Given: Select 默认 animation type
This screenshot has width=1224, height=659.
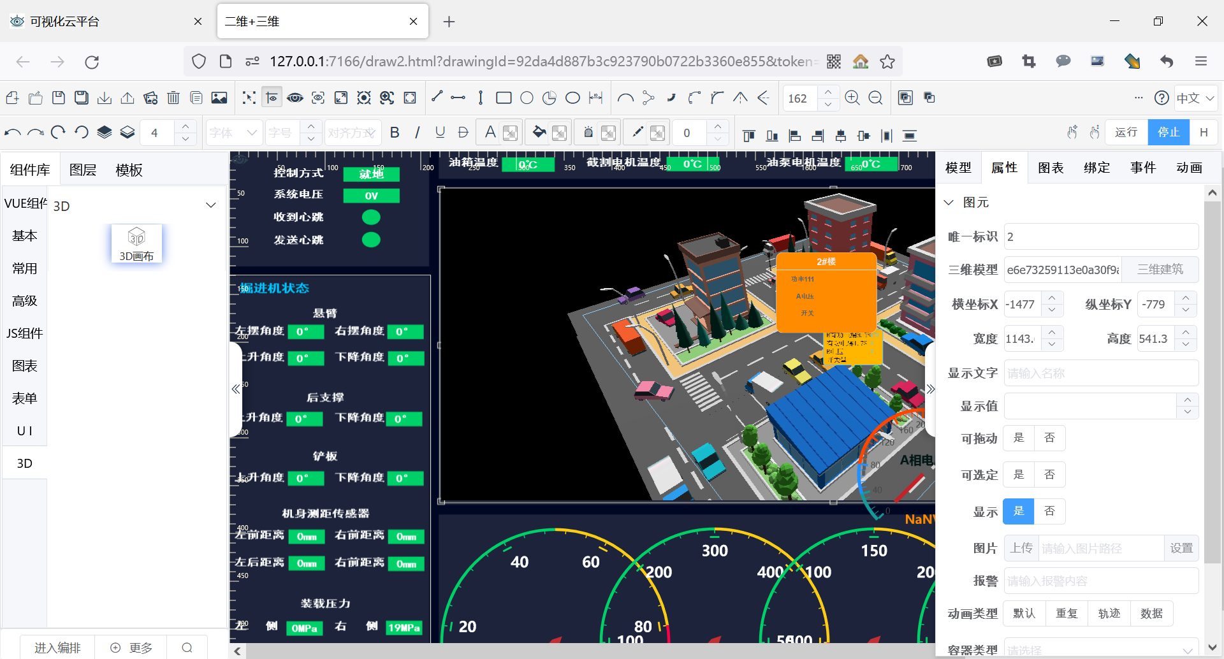Looking at the screenshot, I should pos(1024,613).
